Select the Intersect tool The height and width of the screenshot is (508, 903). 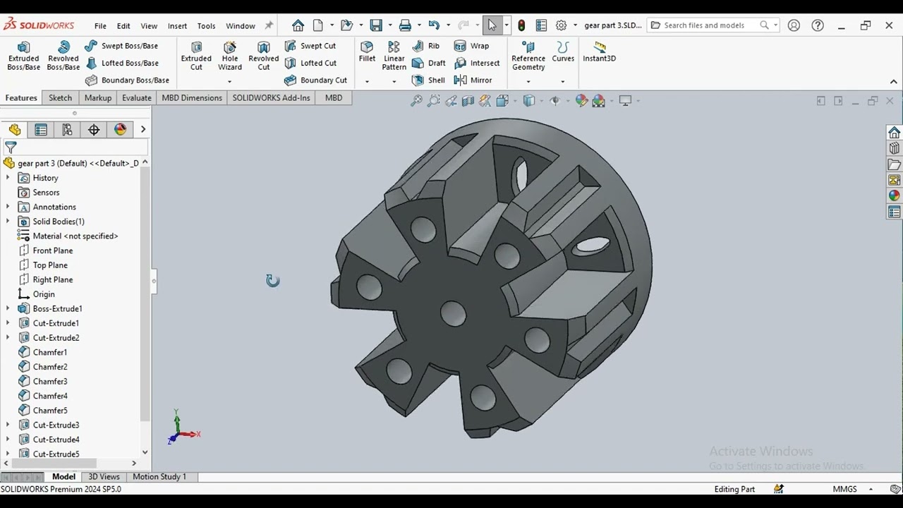click(x=477, y=63)
